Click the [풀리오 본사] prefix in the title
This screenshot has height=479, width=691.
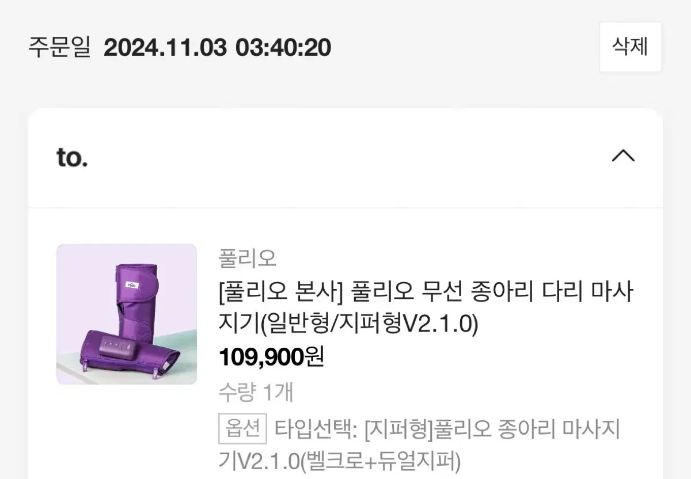click(x=281, y=293)
